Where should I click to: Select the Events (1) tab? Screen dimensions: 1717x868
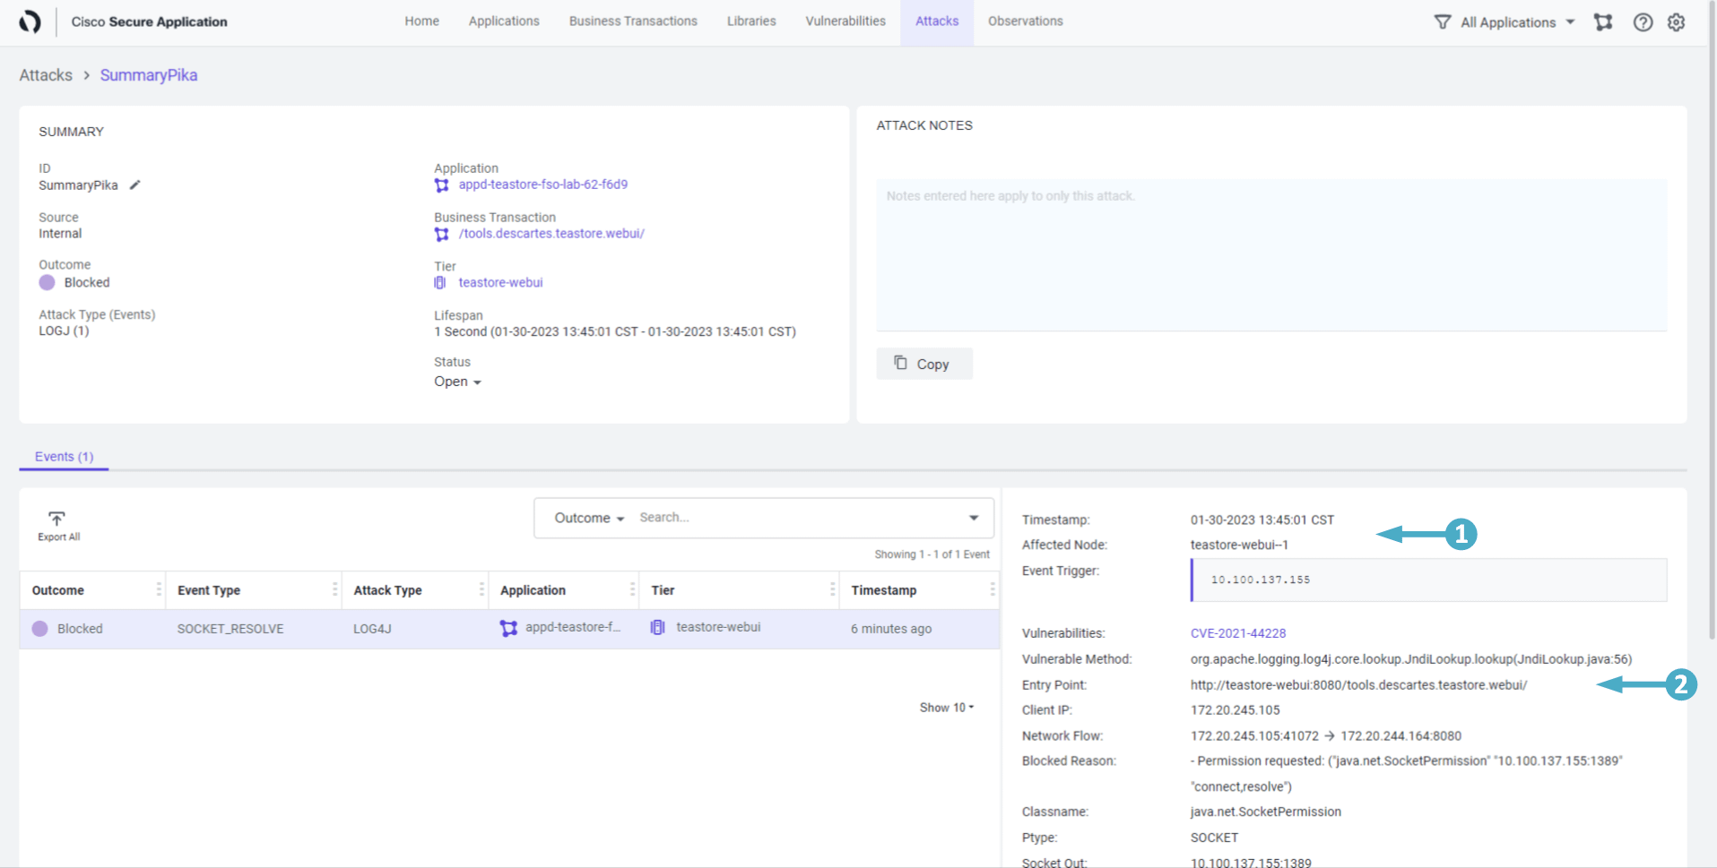pyautogui.click(x=64, y=457)
